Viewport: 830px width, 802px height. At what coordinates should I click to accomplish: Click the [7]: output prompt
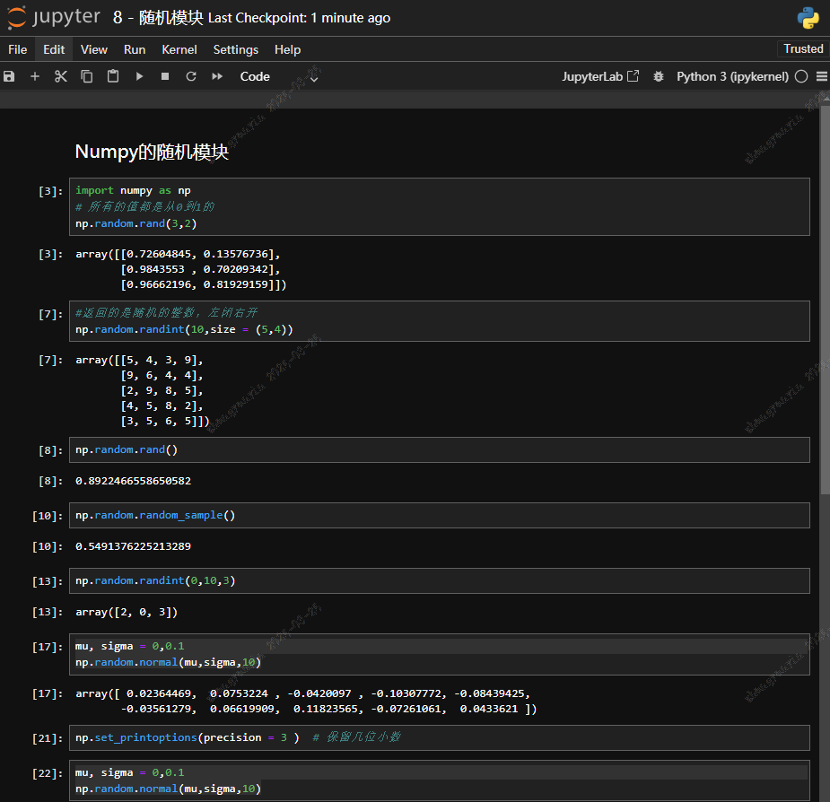pyautogui.click(x=50, y=361)
